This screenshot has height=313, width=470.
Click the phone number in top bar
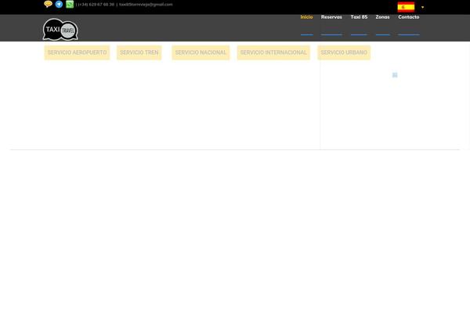[96, 5]
